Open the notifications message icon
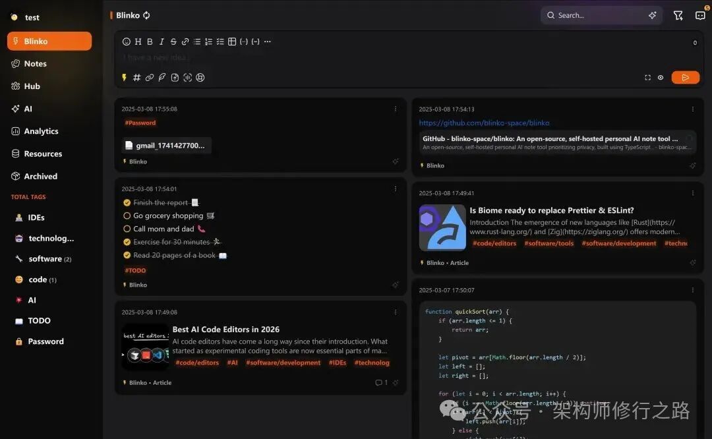This screenshot has width=712, height=439. click(x=700, y=15)
